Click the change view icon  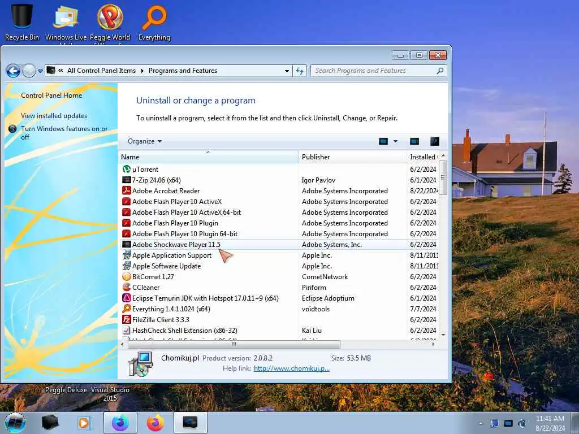(x=383, y=141)
